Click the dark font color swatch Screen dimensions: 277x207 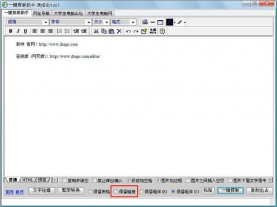point(170,22)
